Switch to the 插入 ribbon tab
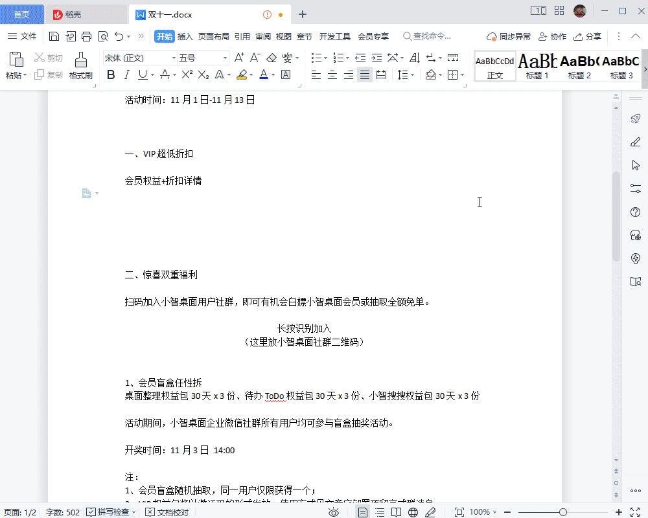Viewport: 648px width, 518px height. tap(185, 36)
